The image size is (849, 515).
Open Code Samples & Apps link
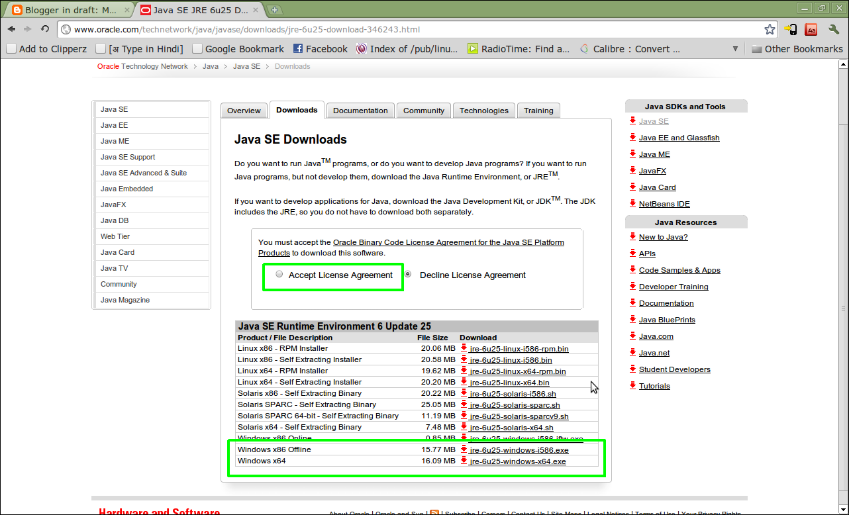point(679,270)
